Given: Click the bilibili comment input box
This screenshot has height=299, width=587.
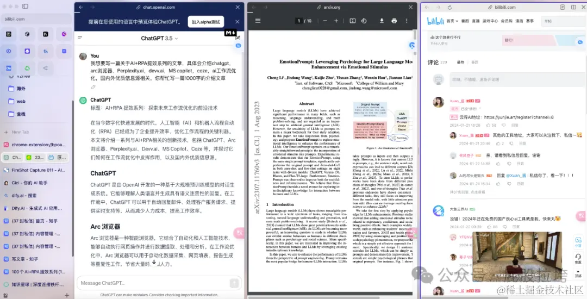Looking at the screenshot, I should tap(516, 79).
